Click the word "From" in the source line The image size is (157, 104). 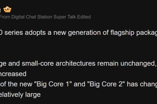(4, 17)
